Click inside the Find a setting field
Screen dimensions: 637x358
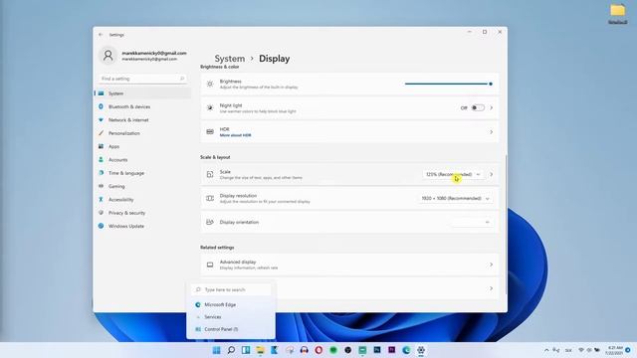click(142, 79)
